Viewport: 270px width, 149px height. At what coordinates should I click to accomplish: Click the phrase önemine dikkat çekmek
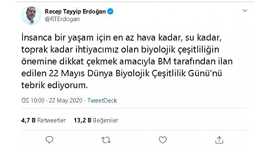[69, 62]
